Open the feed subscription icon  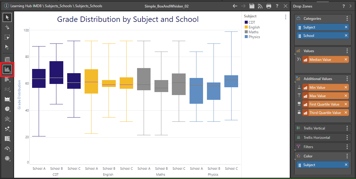pyautogui.click(x=260, y=6)
